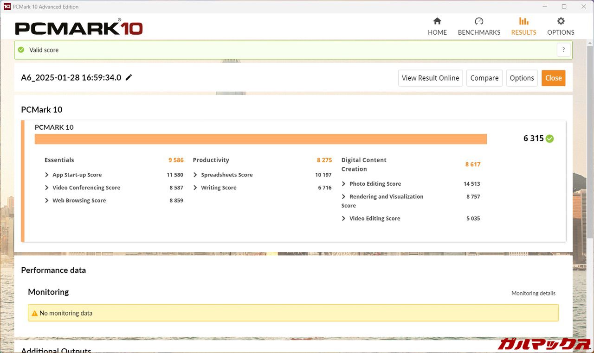Click the warning icon in No monitoring data

pyautogui.click(x=34, y=313)
